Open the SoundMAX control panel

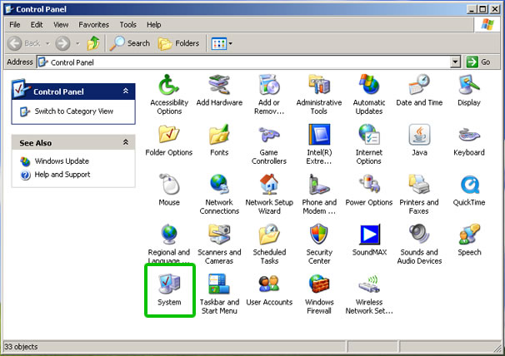[x=369, y=240]
